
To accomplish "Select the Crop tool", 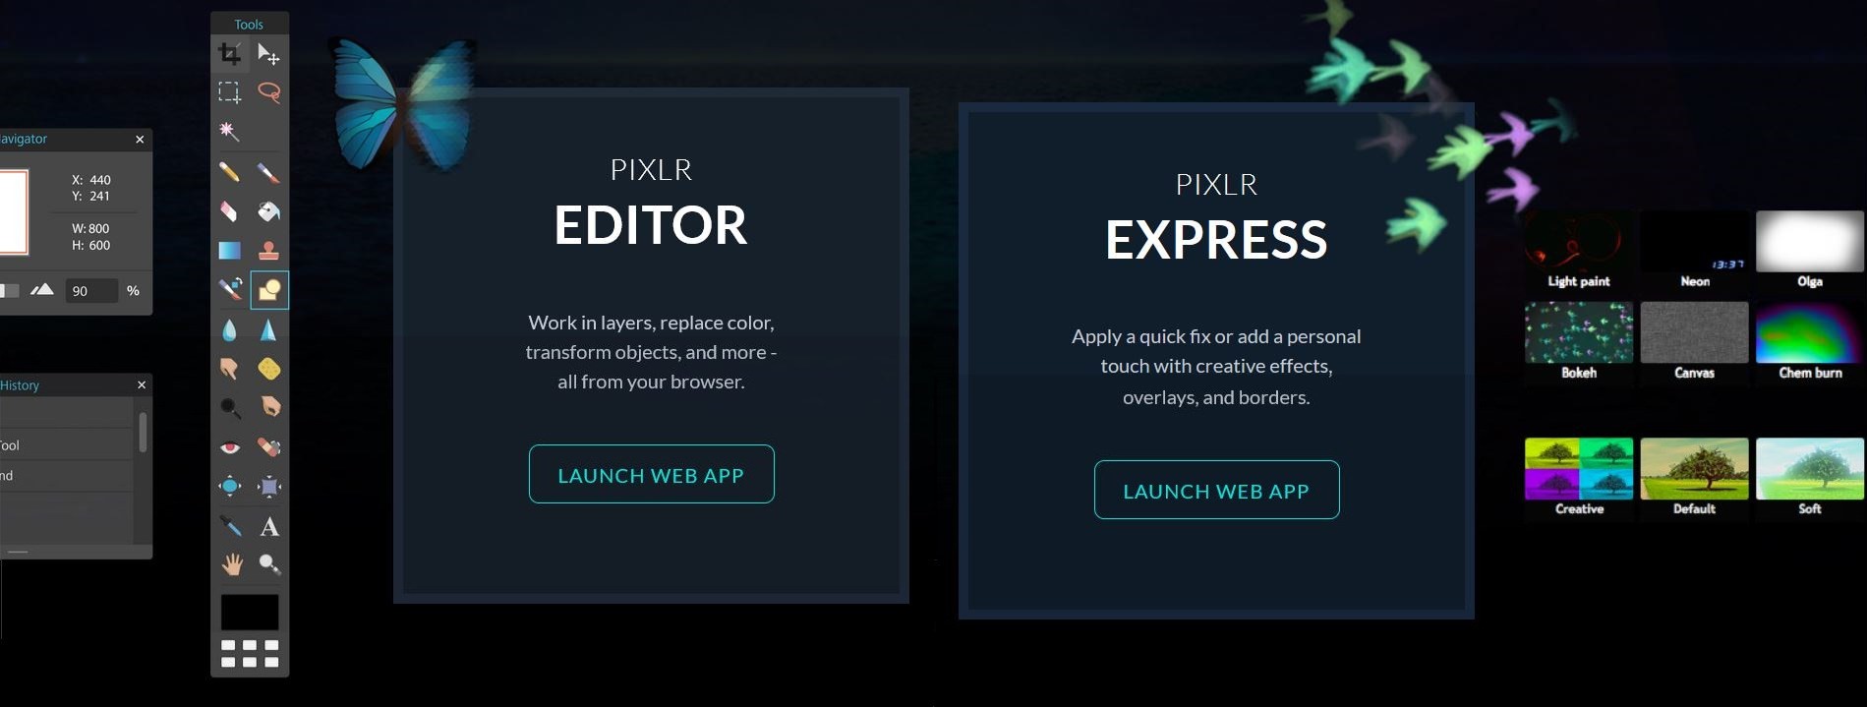I will point(229,53).
